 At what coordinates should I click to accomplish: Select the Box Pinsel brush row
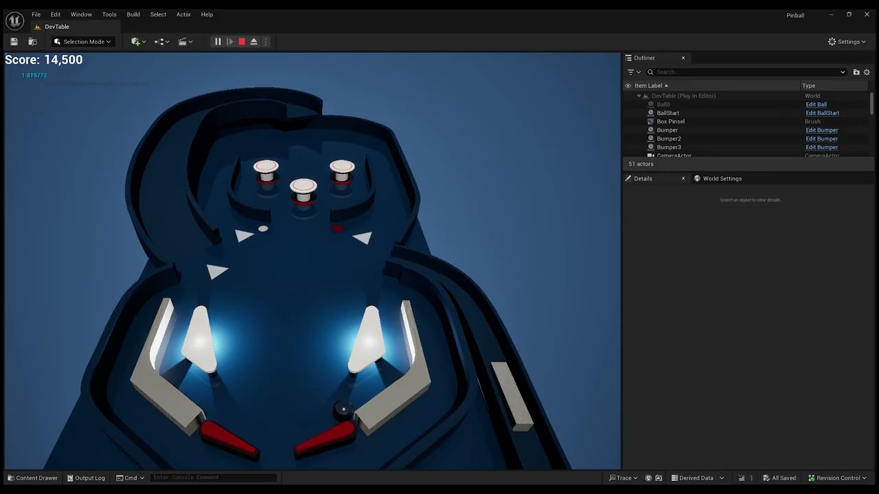(746, 121)
